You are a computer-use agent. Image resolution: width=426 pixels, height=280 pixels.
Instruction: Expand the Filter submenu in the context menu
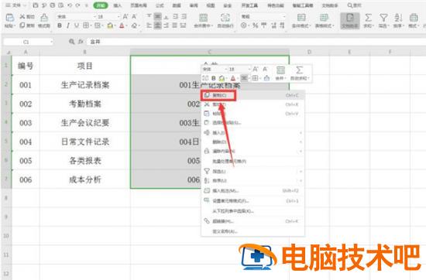pyautogui.click(x=253, y=171)
